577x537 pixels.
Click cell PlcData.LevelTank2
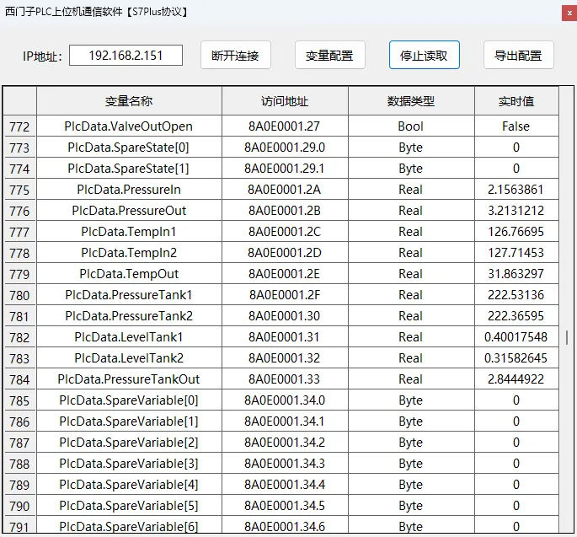(x=129, y=358)
